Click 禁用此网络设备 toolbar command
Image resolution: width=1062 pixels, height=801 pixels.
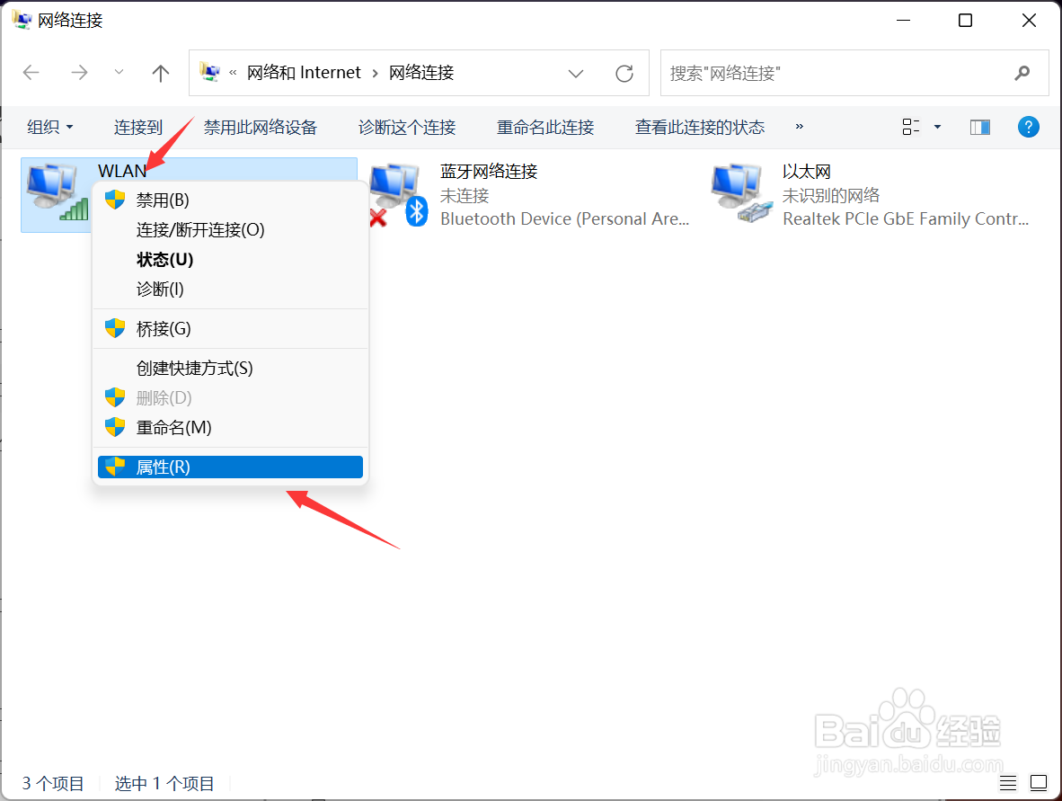click(260, 127)
